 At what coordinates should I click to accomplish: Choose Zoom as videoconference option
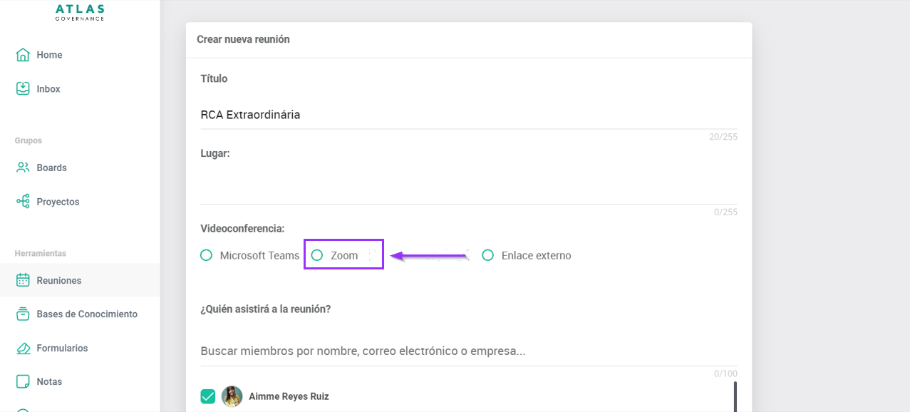click(x=317, y=255)
